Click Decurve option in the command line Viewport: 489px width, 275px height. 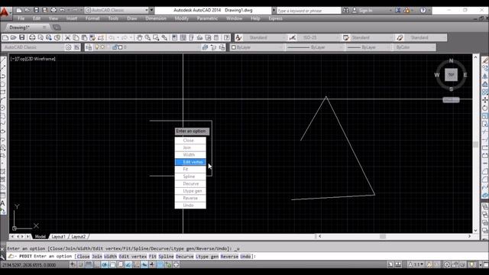tap(185, 257)
